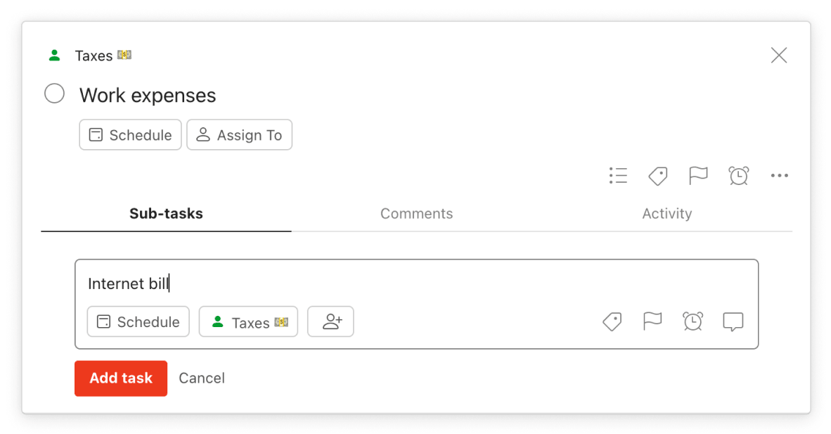
Task: Add a label to the Internet bill sub-task
Action: 612,321
